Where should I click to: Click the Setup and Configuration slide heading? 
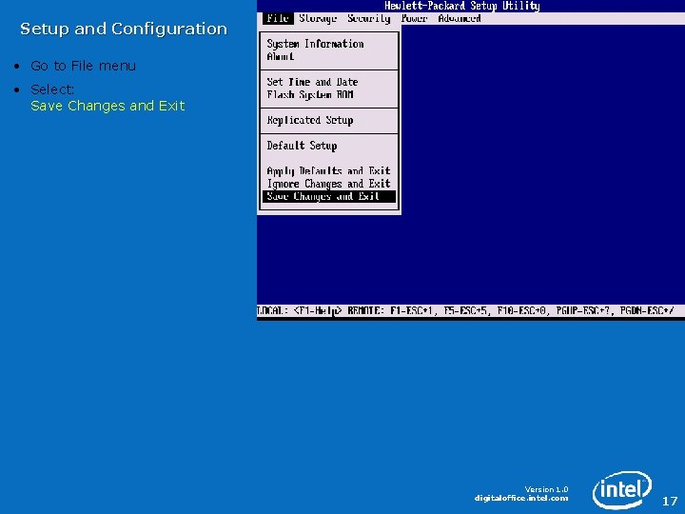pyautogui.click(x=124, y=29)
